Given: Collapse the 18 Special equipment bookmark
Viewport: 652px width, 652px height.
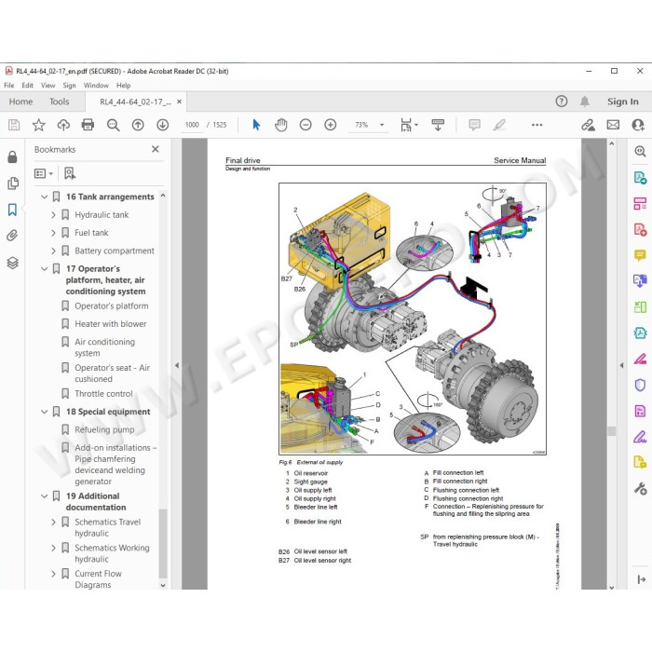Looking at the screenshot, I should click(44, 412).
